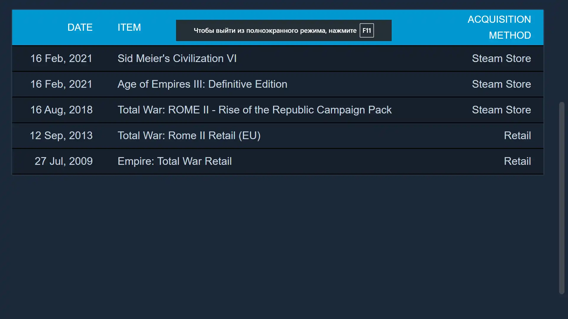Open Total War: ROME II Rise of Republic entry
The width and height of the screenshot is (568, 319).
point(254,110)
